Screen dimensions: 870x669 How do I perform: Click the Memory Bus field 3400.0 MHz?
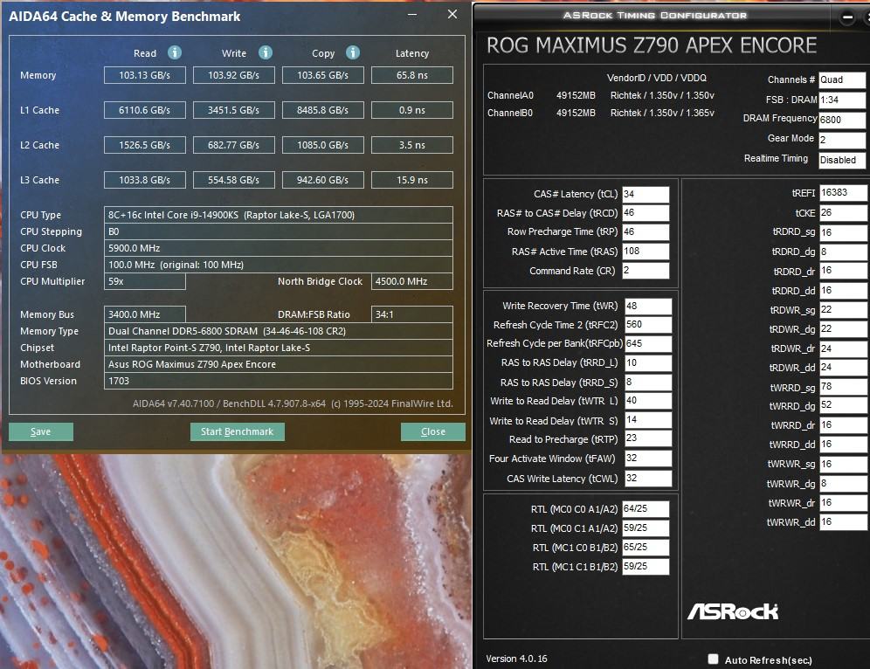click(145, 314)
